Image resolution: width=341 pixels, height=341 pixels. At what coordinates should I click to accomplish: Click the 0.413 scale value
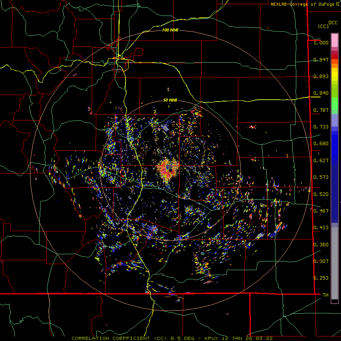[x=321, y=228]
